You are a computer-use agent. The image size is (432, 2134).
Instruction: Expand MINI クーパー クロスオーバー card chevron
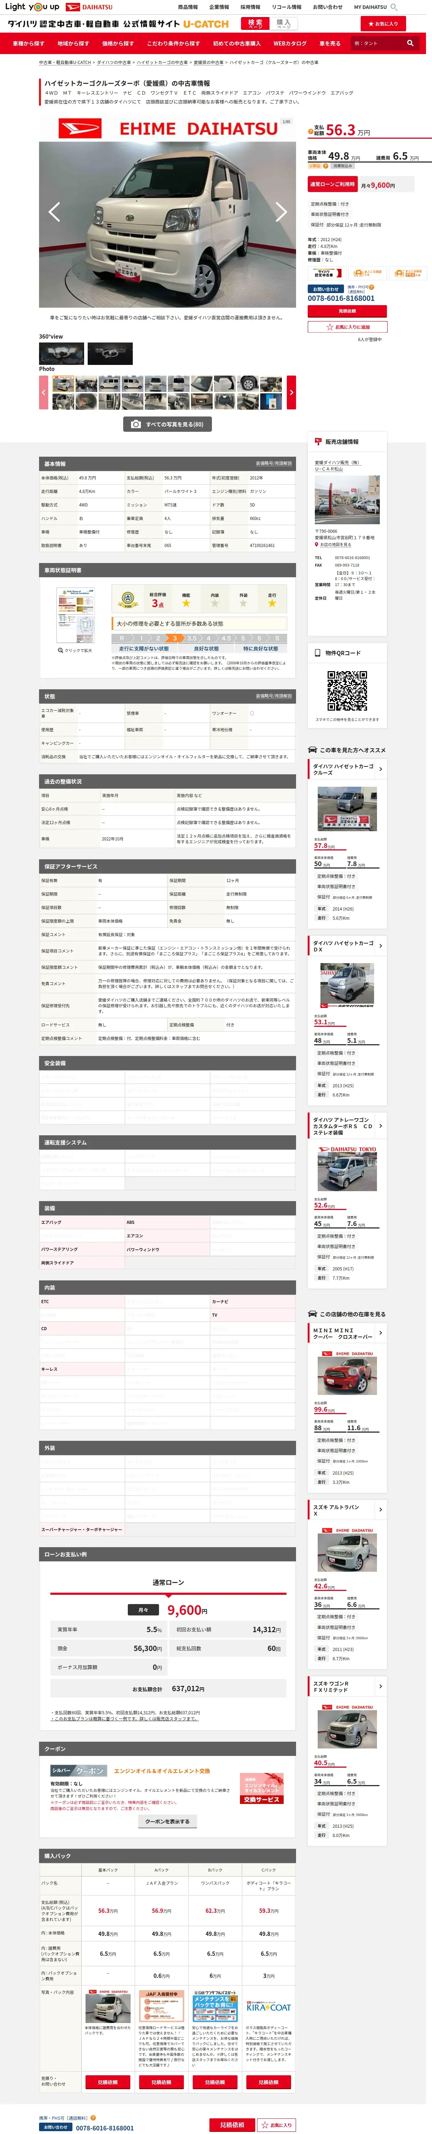click(380, 1333)
